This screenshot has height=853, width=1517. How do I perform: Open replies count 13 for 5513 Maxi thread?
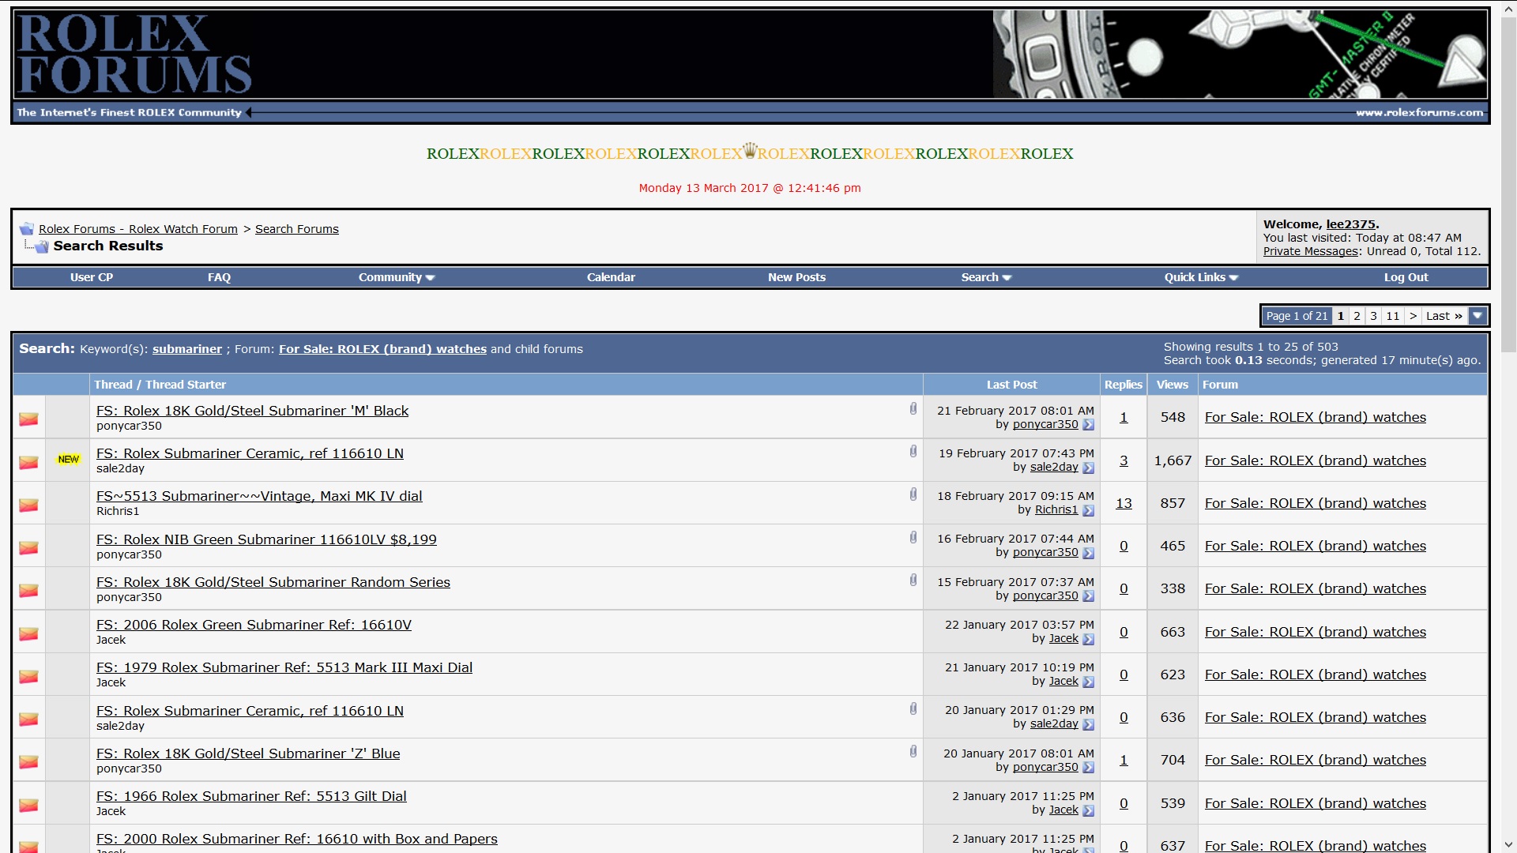coord(1124,503)
